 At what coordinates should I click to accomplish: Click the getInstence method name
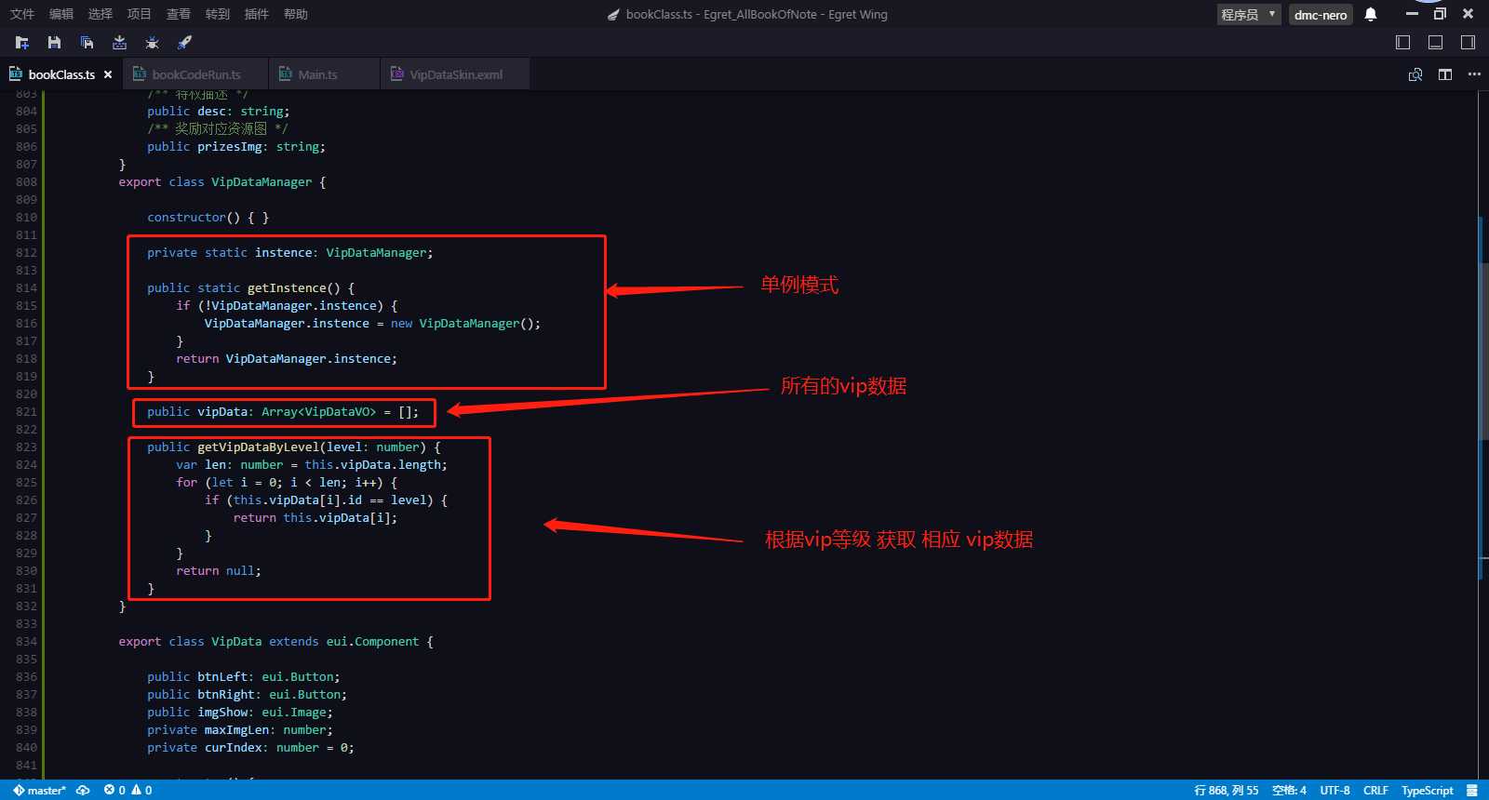point(287,288)
